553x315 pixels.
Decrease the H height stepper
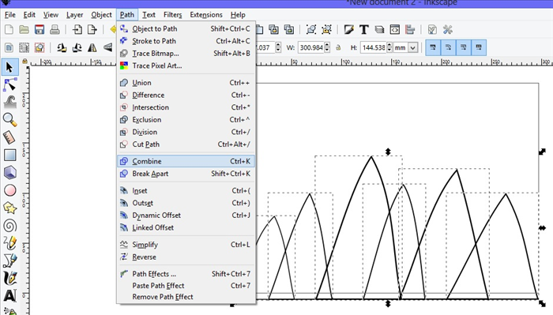point(389,50)
